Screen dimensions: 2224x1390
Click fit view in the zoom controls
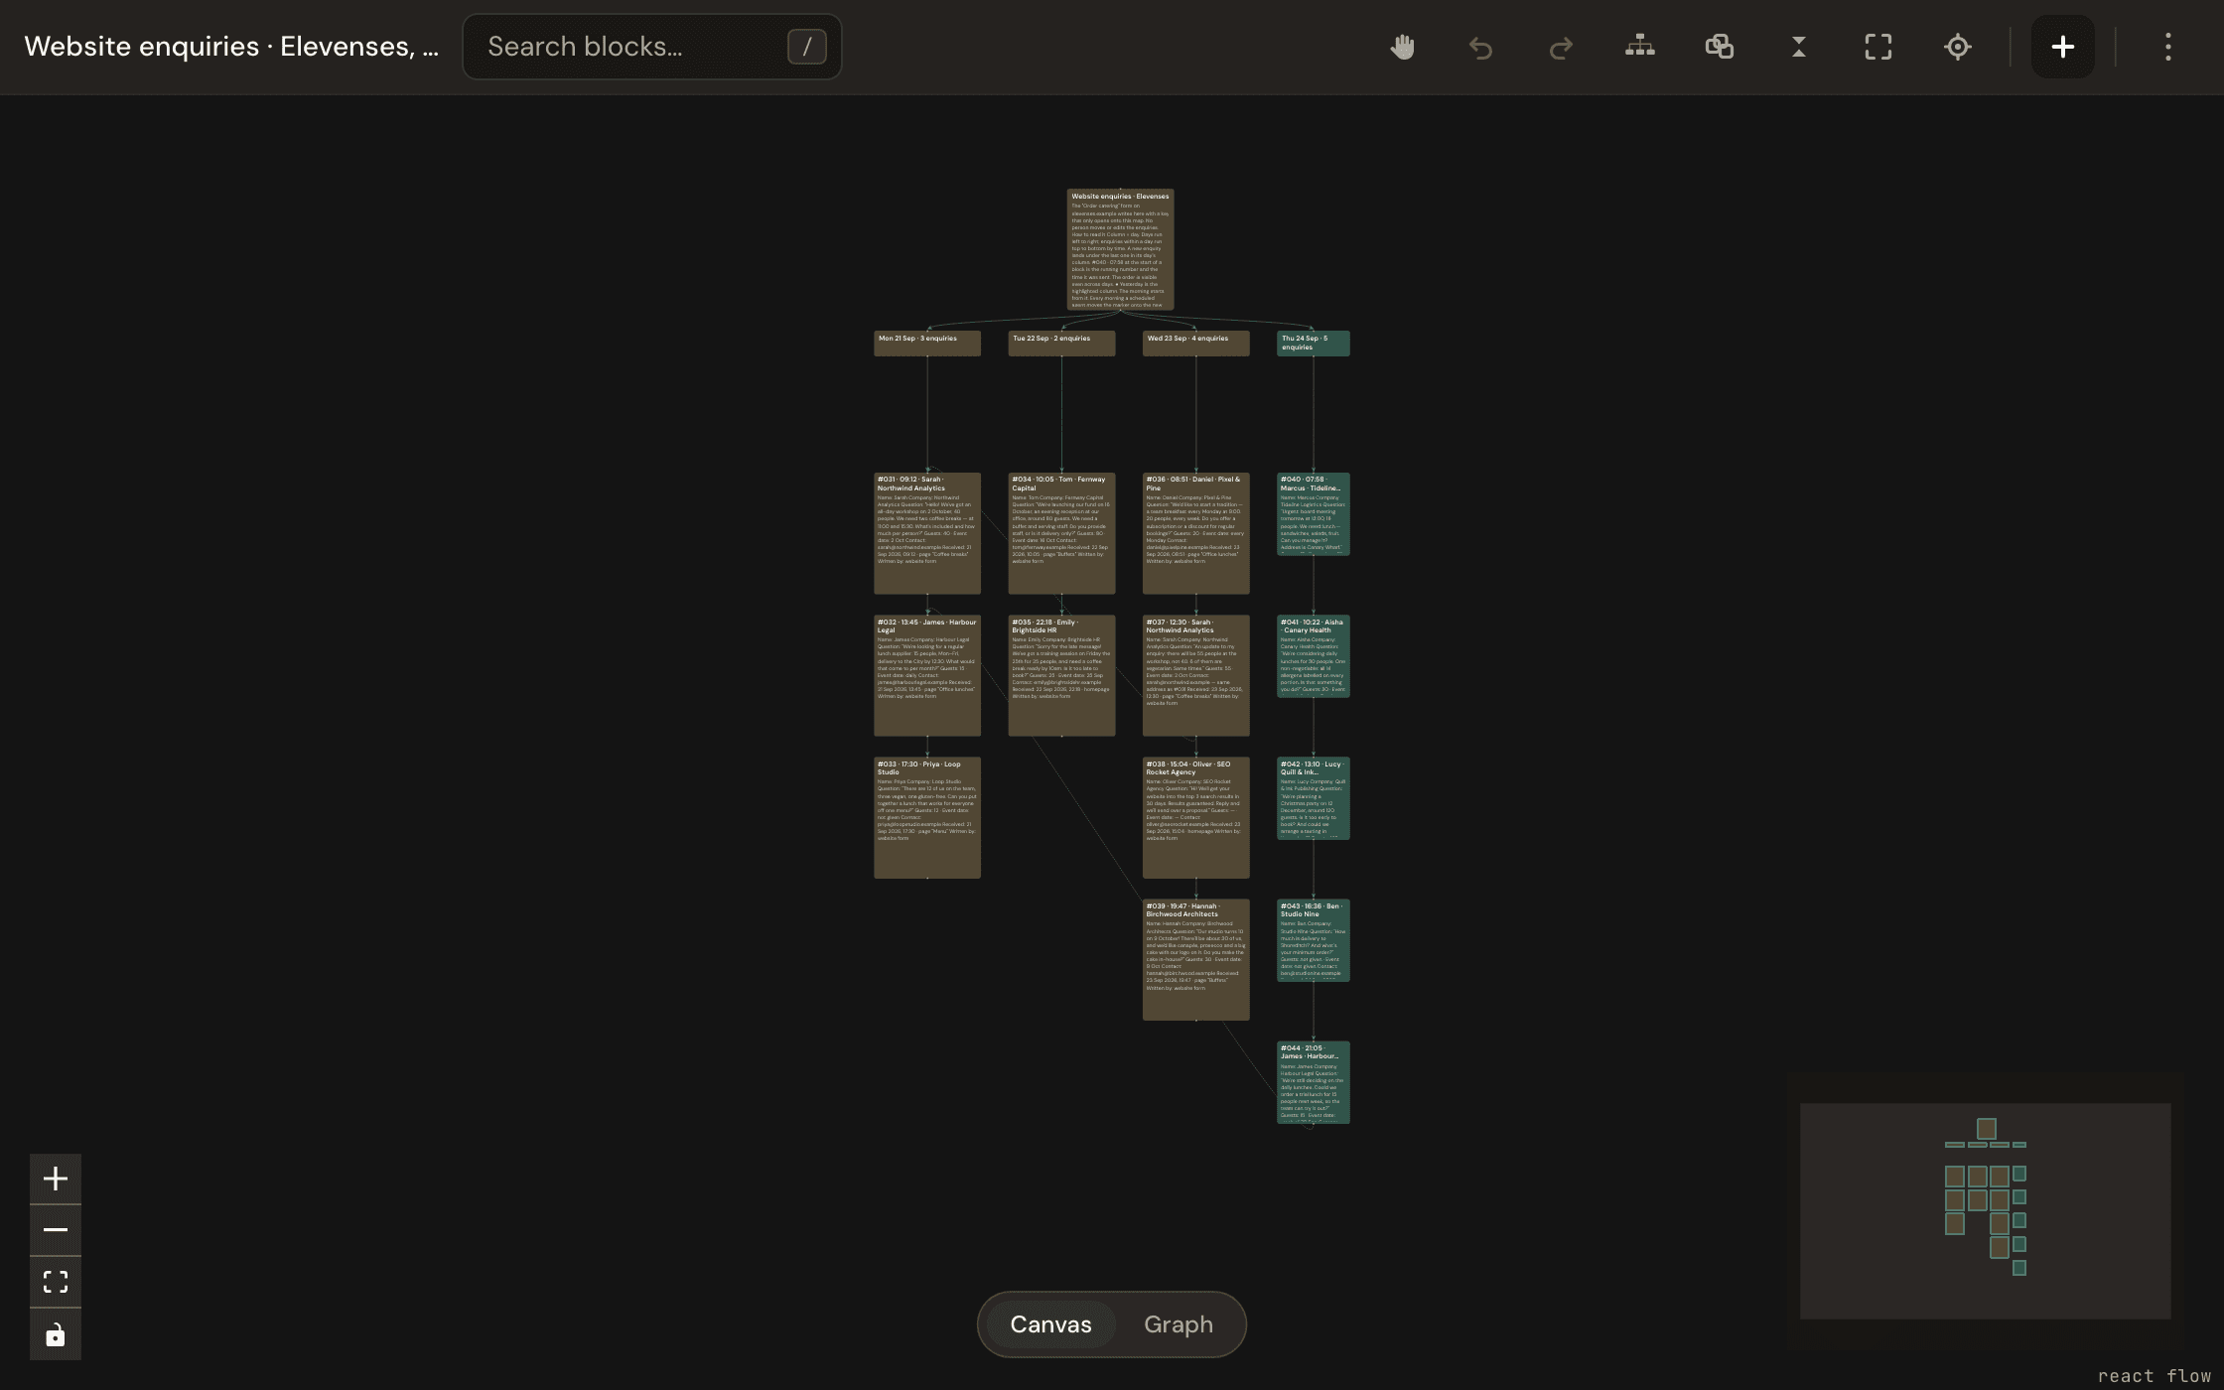point(56,1282)
